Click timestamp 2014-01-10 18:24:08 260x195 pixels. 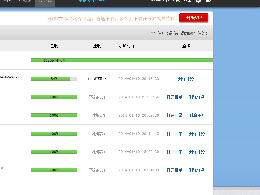point(139,170)
